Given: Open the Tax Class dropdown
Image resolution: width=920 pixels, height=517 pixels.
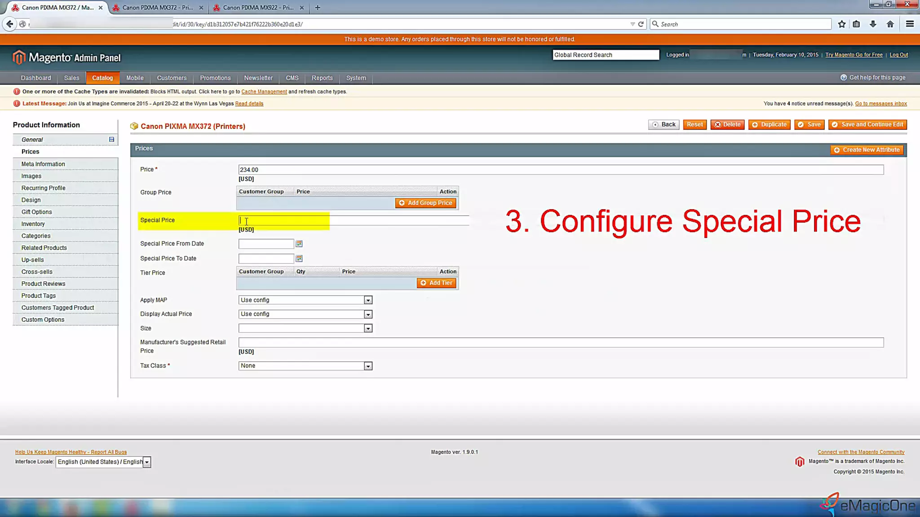Looking at the screenshot, I should click(368, 366).
